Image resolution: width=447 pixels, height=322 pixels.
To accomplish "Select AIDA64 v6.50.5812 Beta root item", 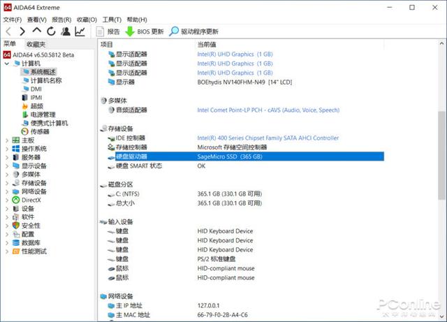I will (39, 54).
